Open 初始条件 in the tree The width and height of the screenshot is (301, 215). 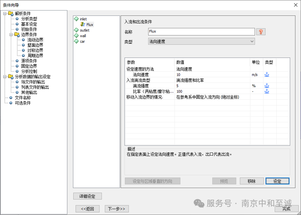pos(29,29)
